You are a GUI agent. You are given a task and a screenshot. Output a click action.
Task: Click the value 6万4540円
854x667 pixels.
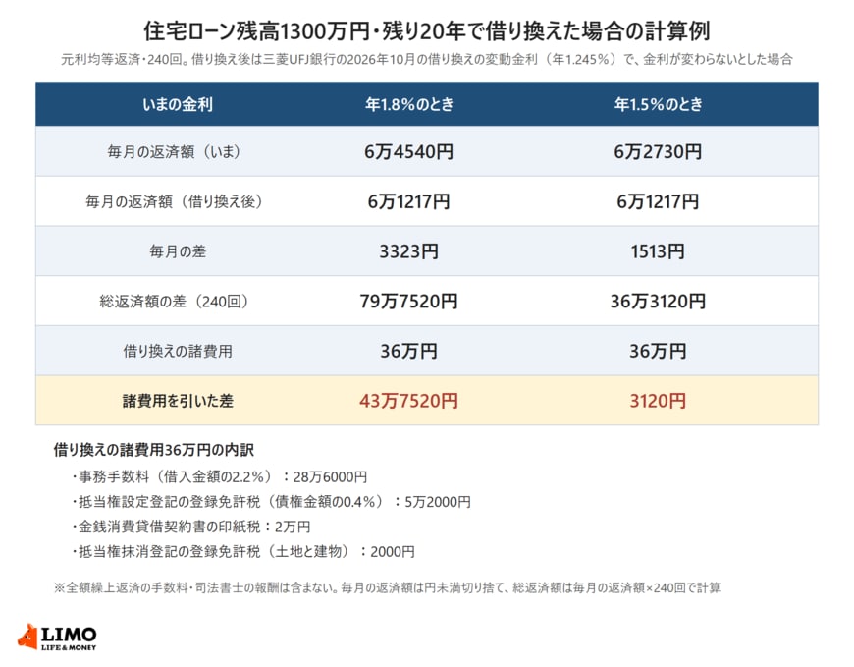click(x=409, y=151)
